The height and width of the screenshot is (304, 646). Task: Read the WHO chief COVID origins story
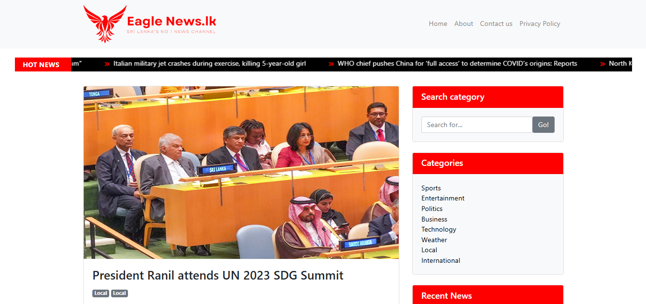[x=457, y=64]
